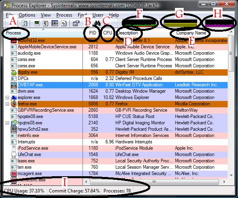Click the icon beside GBPVRRecordingService.exe
The height and width of the screenshot is (198, 238).
(x=14, y=110)
